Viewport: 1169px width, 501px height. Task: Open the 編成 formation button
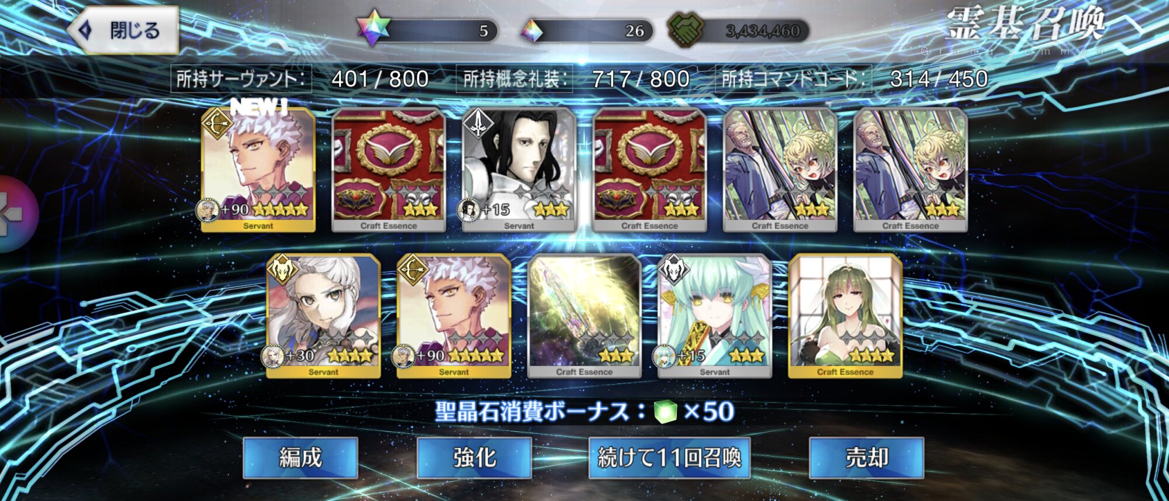(300, 457)
